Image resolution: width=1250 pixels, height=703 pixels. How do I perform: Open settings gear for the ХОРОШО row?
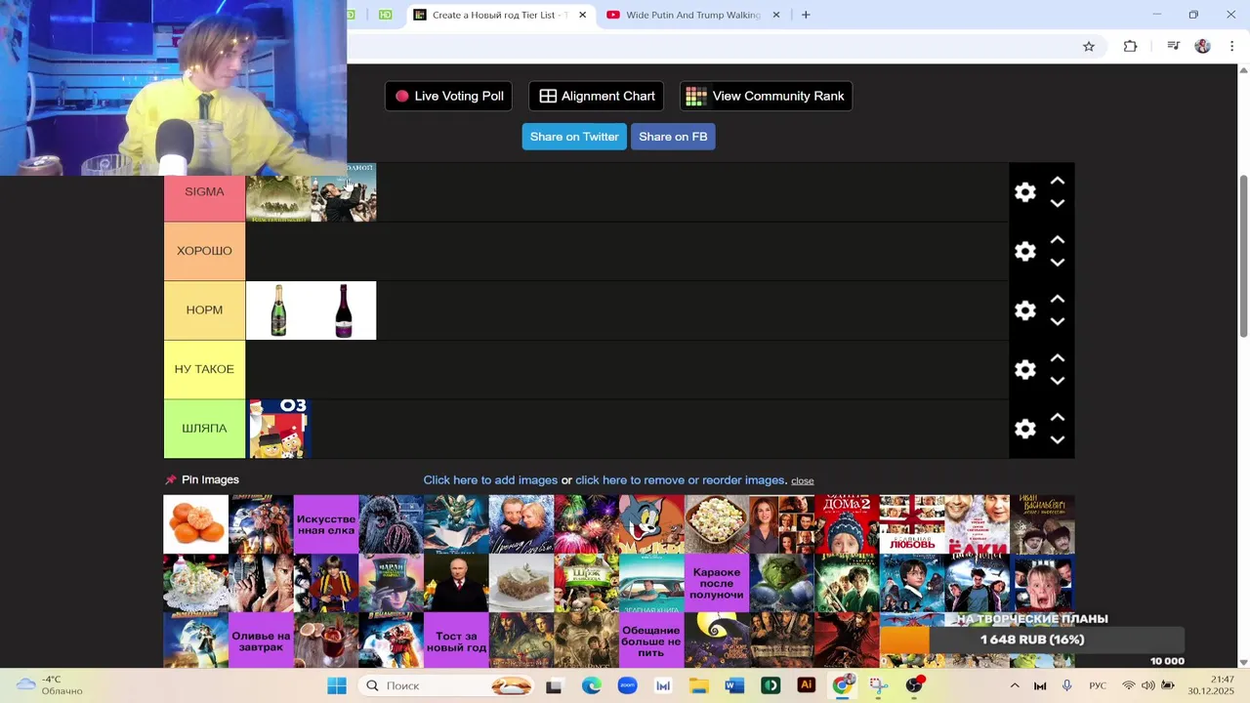(x=1024, y=251)
